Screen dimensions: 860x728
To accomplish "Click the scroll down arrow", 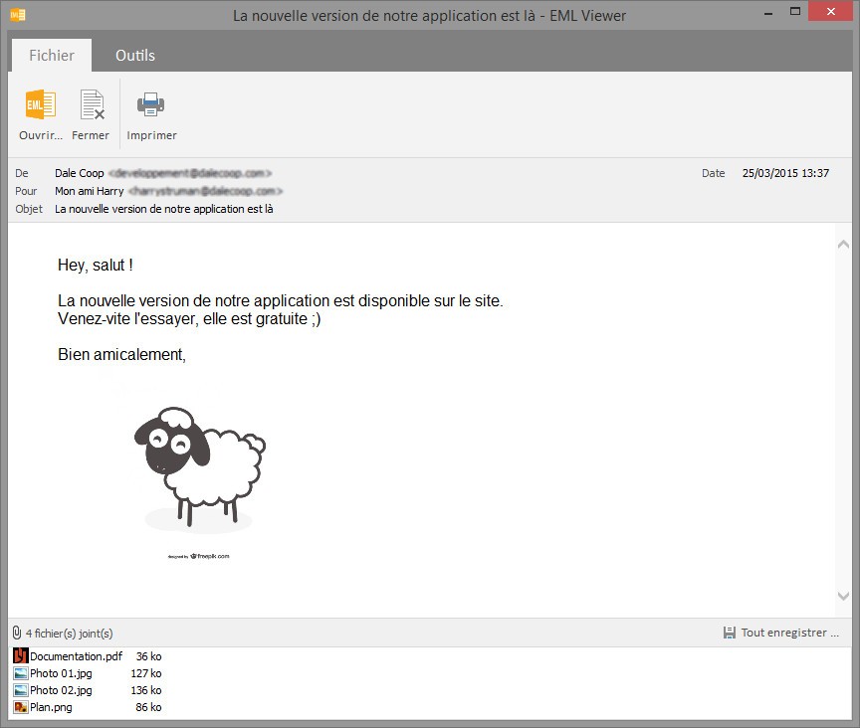I will coord(843,596).
